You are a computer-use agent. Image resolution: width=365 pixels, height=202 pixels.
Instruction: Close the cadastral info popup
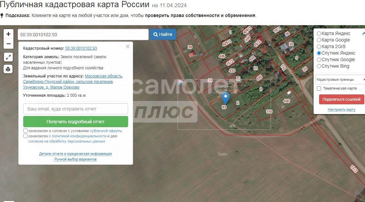[128, 46]
